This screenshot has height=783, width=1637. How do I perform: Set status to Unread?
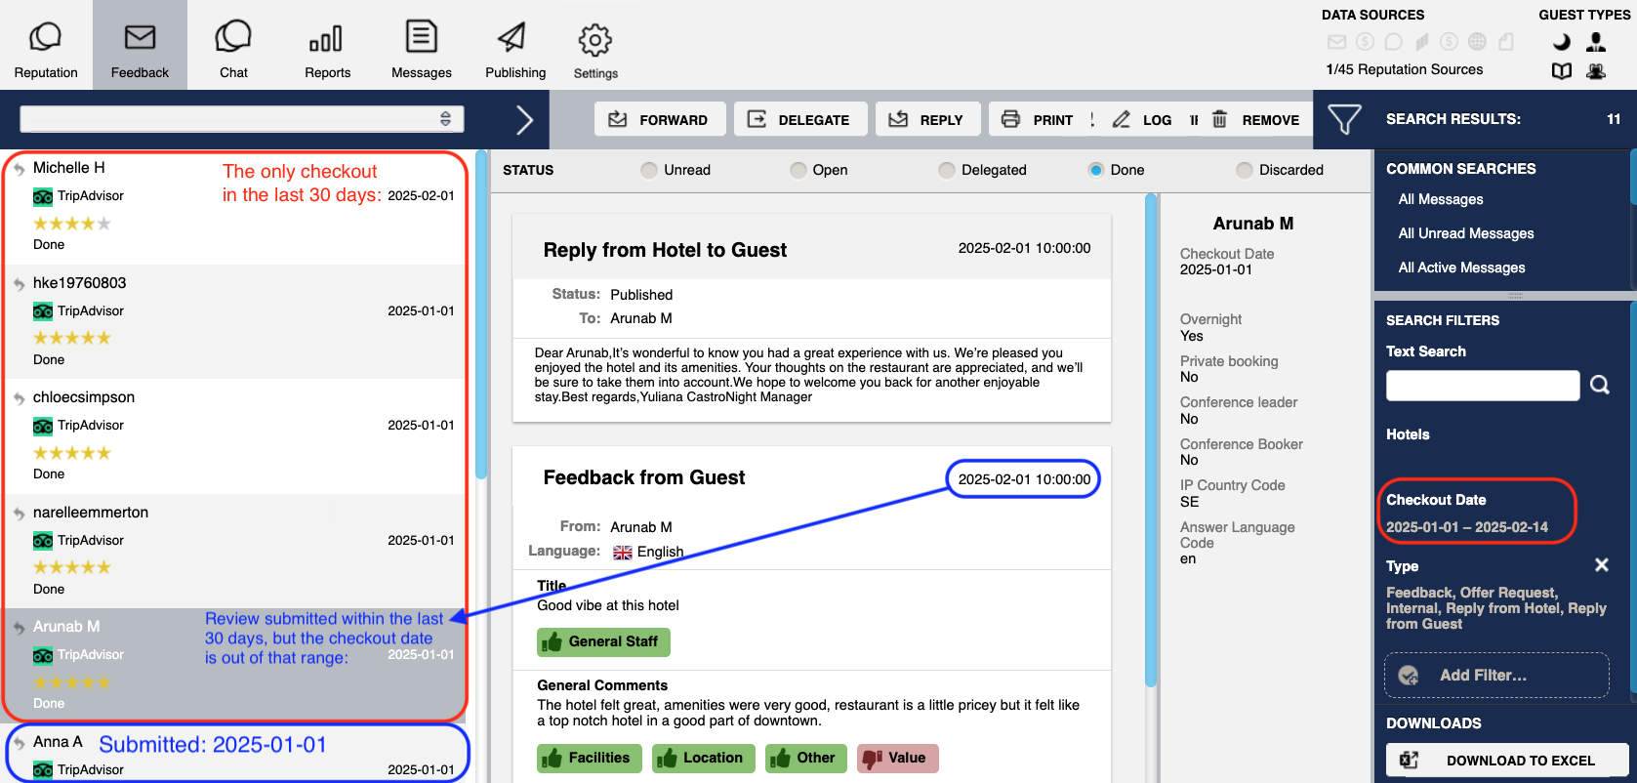point(649,170)
